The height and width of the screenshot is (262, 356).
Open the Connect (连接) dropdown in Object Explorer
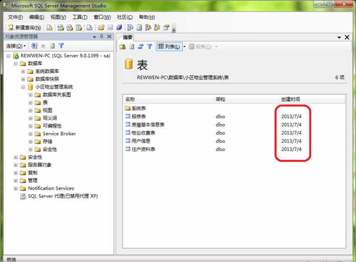pos(16,46)
